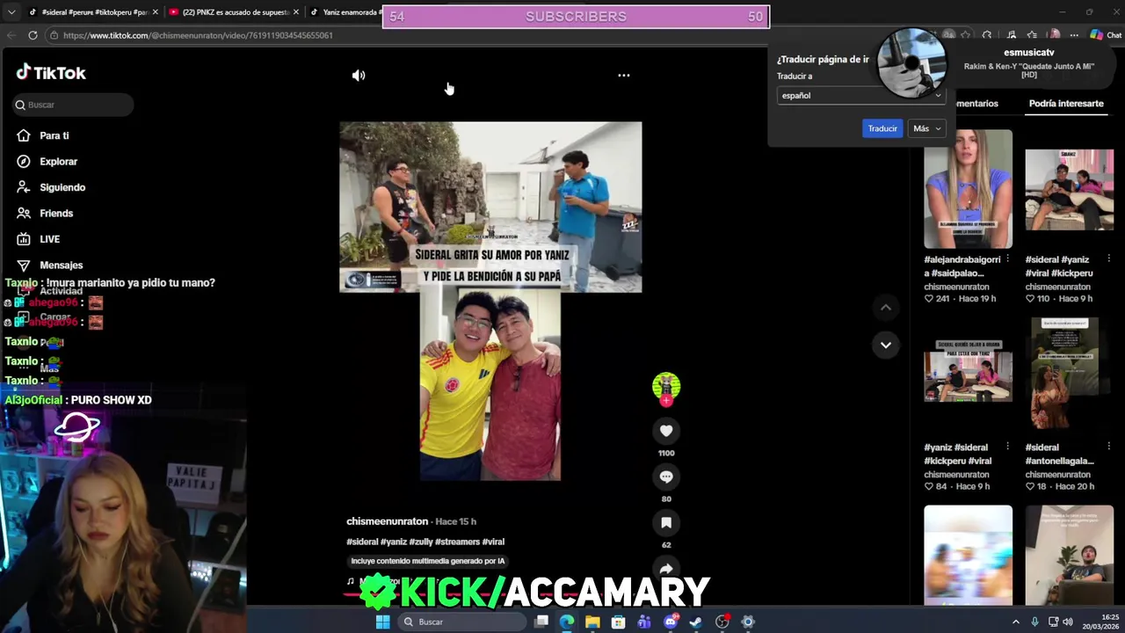
Task: Open the #alejandrabaigorria video thumbnail
Action: [968, 189]
